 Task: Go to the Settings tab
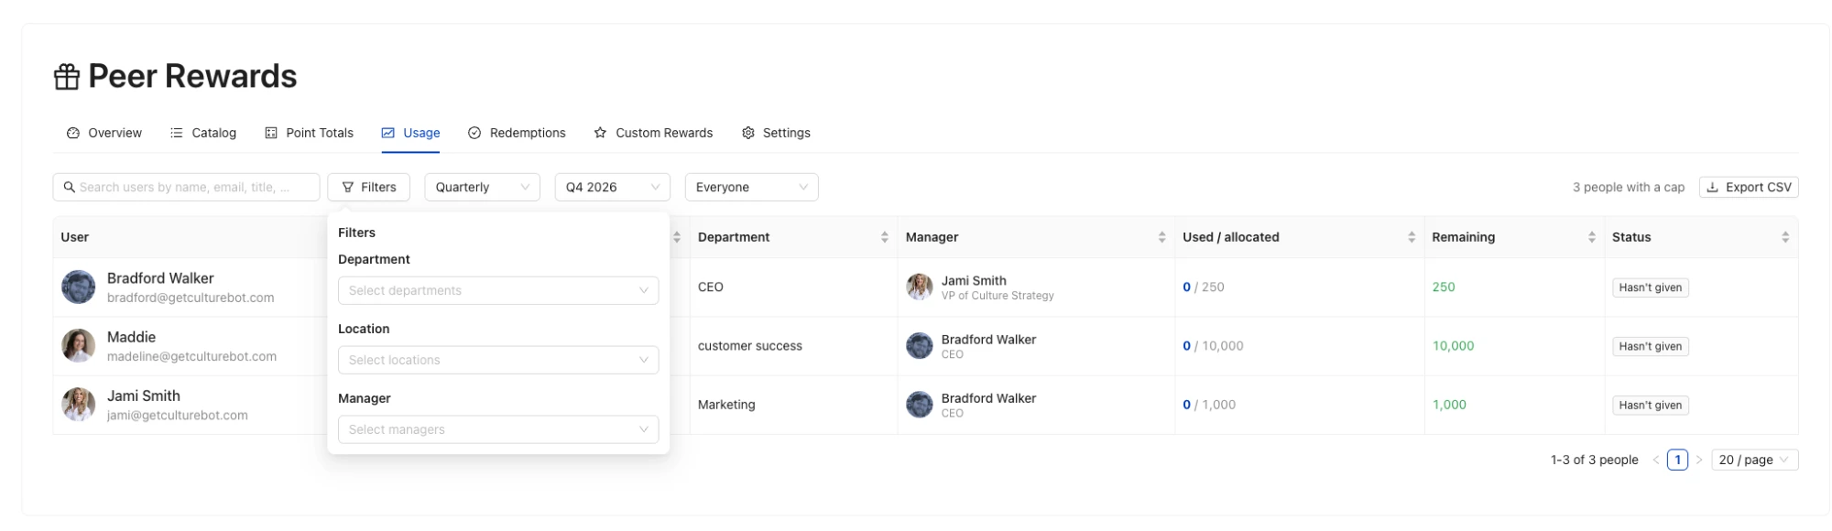click(776, 133)
